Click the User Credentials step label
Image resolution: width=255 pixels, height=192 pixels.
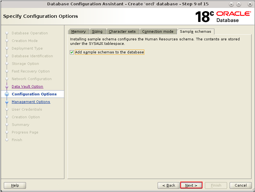pyautogui.click(x=27, y=109)
